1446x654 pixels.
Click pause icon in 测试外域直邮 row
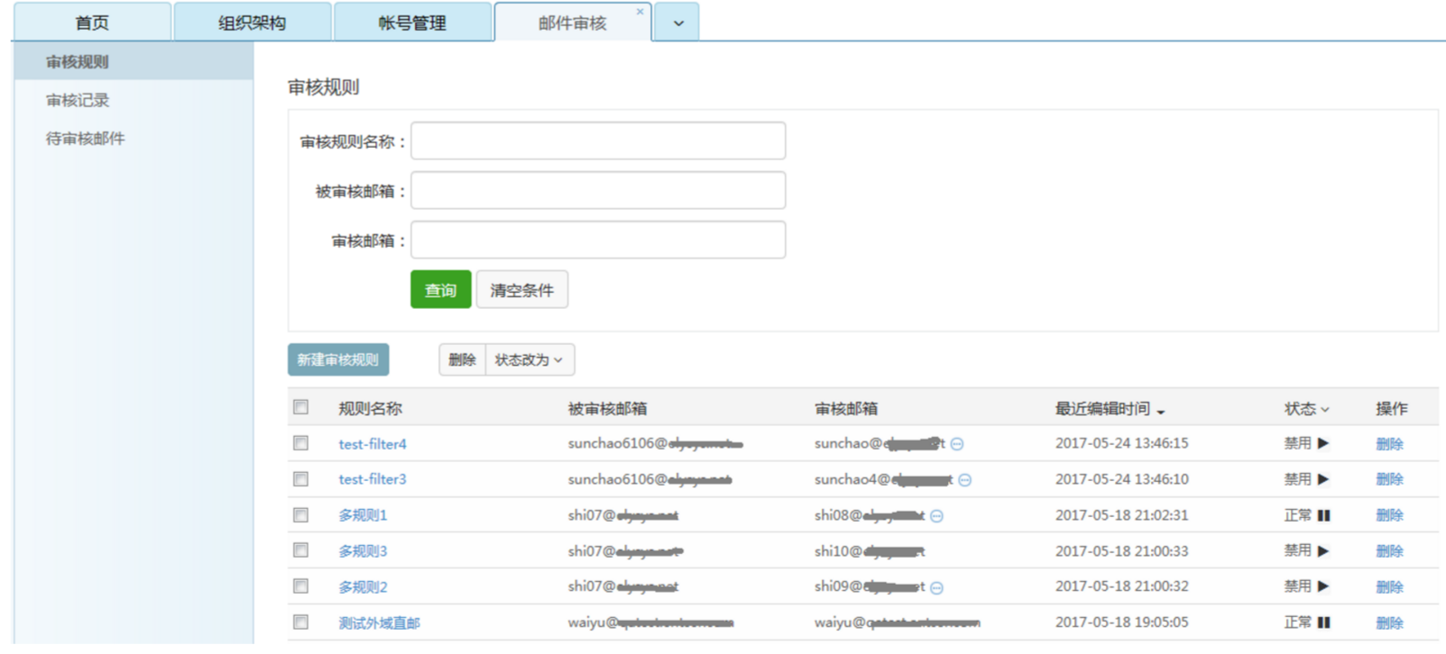click(x=1323, y=622)
